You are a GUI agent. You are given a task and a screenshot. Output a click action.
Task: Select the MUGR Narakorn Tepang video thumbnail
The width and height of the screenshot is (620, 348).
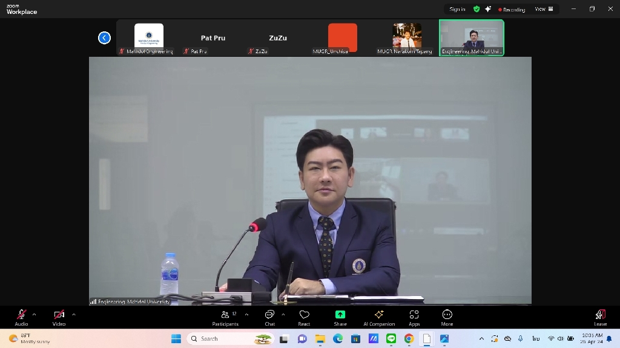click(x=406, y=37)
